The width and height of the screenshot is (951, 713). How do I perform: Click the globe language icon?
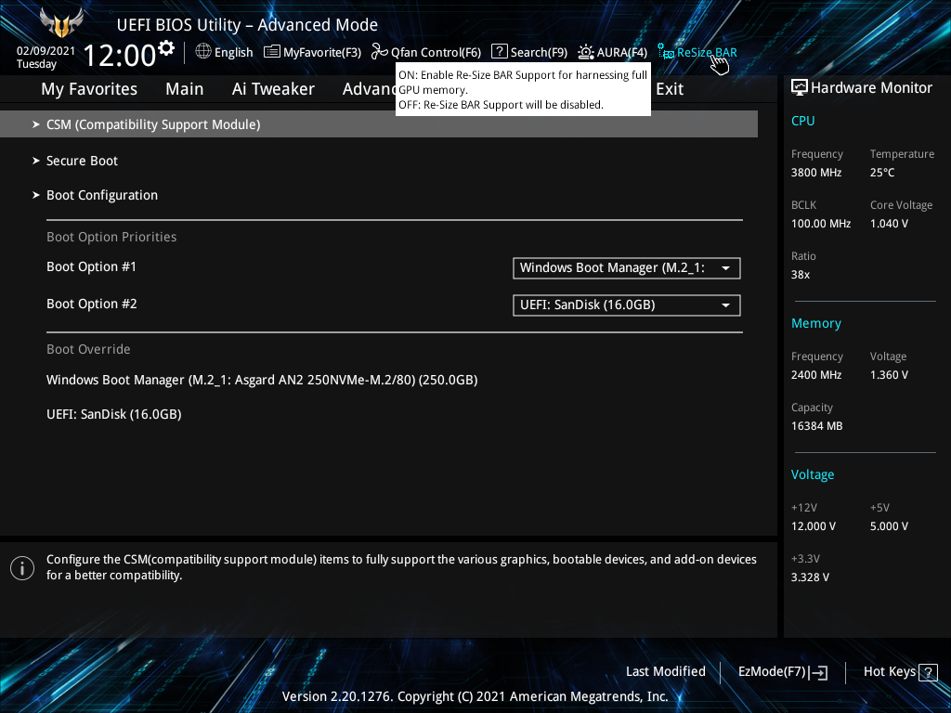pyautogui.click(x=203, y=52)
